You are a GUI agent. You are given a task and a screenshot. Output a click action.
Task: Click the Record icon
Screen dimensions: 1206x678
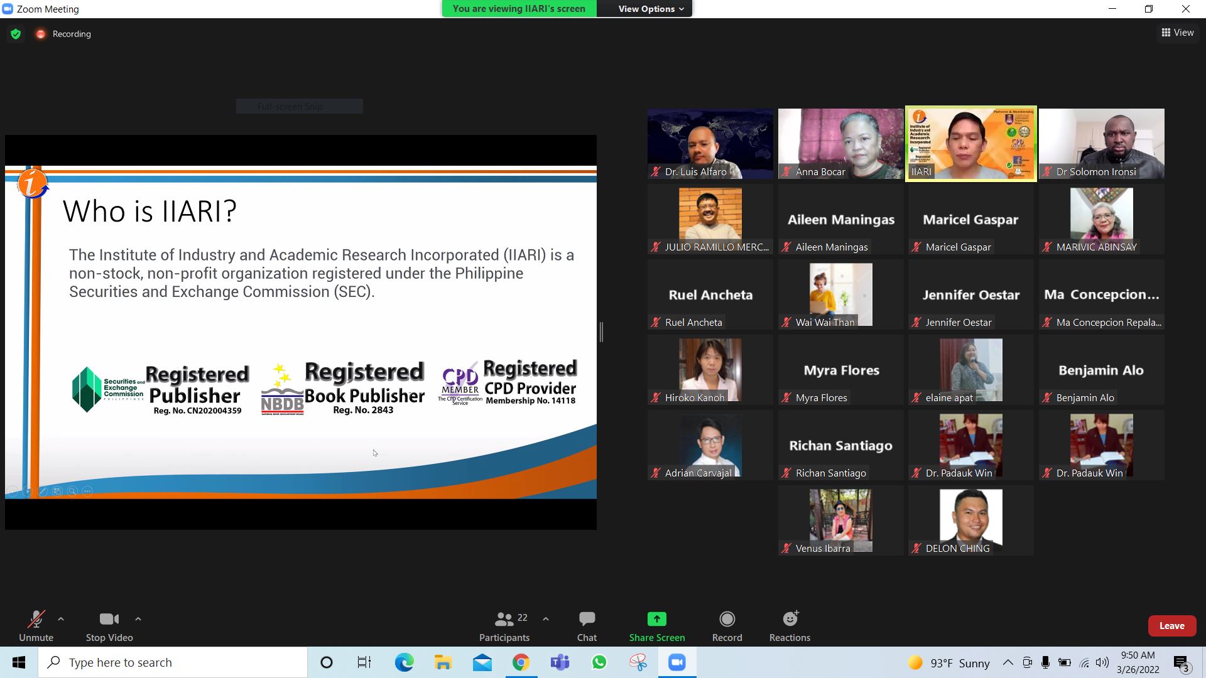point(727,620)
